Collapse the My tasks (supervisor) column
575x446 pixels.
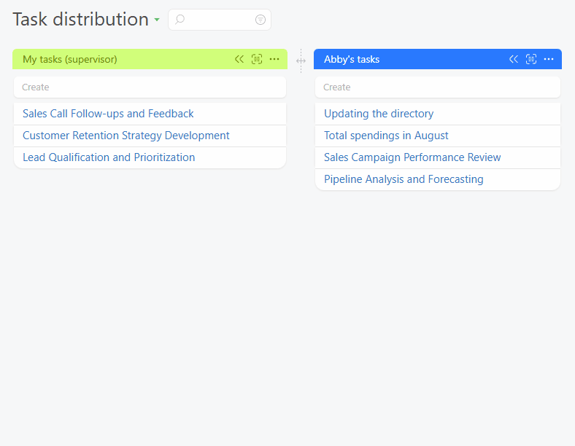click(239, 59)
